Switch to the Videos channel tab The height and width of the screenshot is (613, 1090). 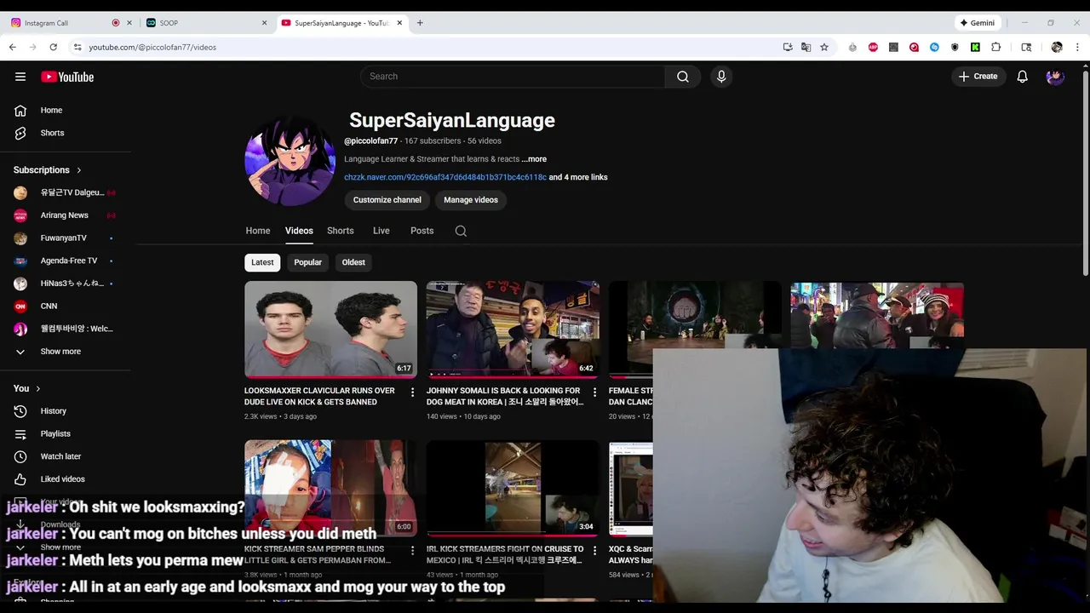click(x=299, y=231)
